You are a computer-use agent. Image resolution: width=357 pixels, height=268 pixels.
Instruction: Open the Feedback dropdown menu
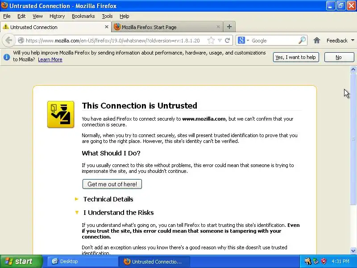click(340, 41)
